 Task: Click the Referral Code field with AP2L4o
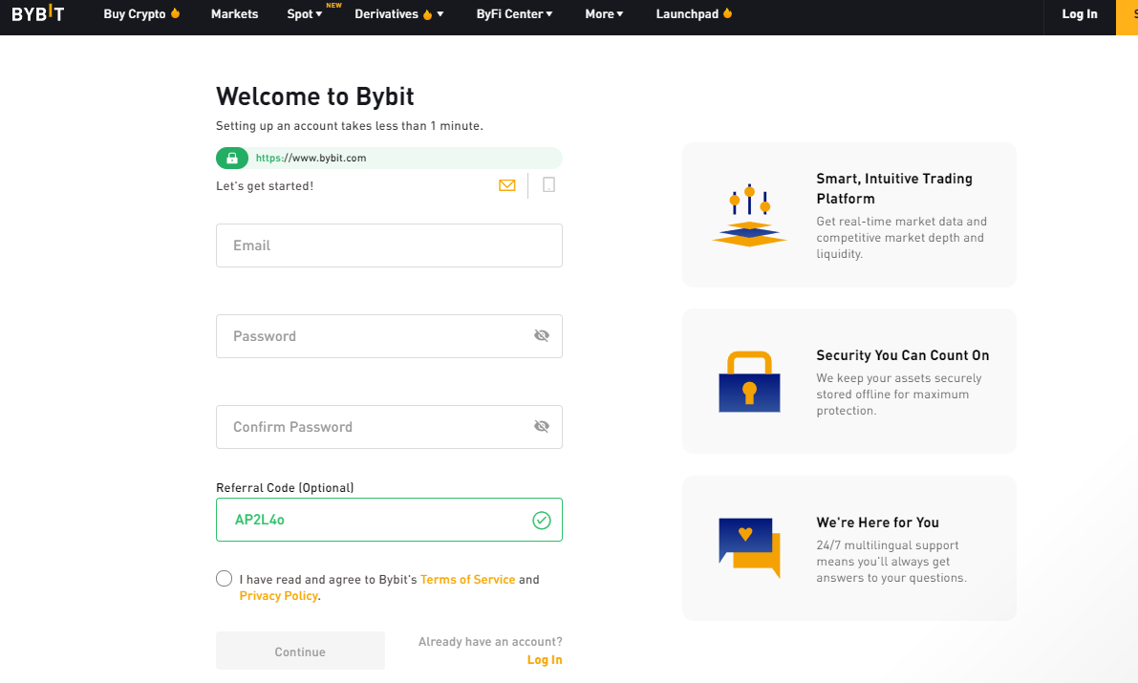pos(389,520)
